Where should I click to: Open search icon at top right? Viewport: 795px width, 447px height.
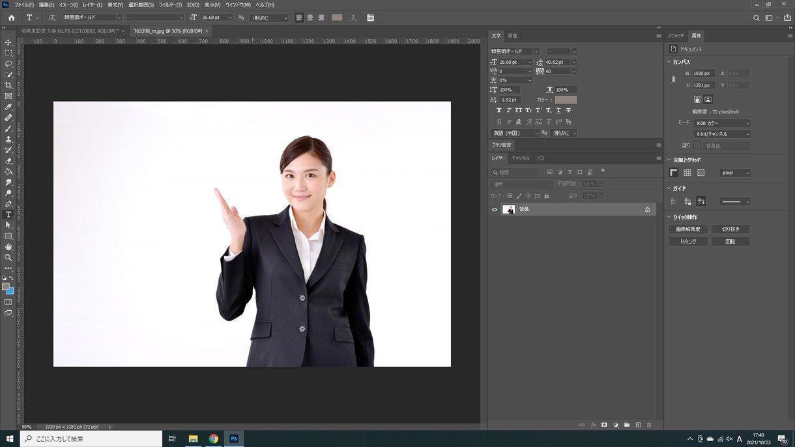756,18
